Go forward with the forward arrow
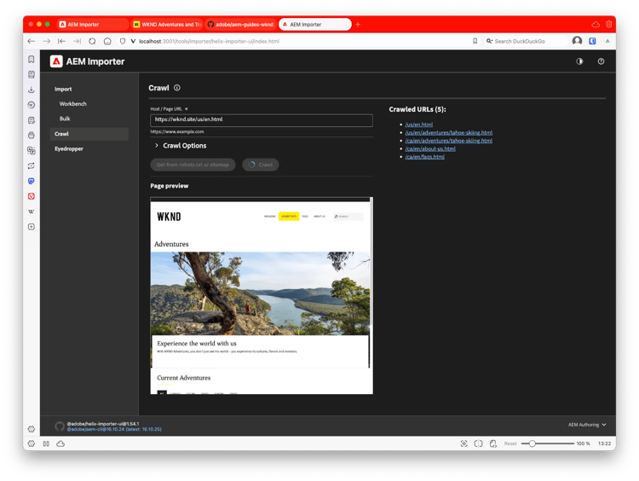The width and height of the screenshot is (639, 481). point(47,41)
